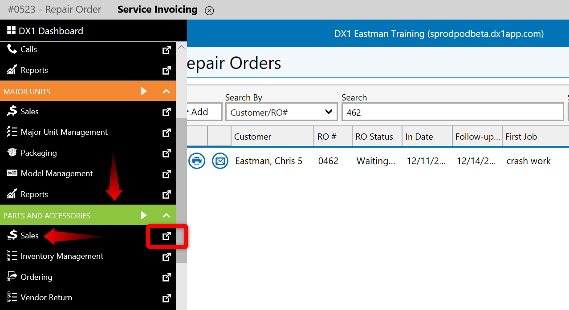Open Inventory Management from the sidebar menu

(x=62, y=256)
